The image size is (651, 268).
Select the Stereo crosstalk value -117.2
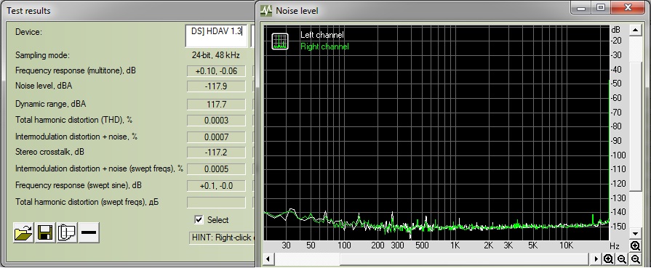216,153
